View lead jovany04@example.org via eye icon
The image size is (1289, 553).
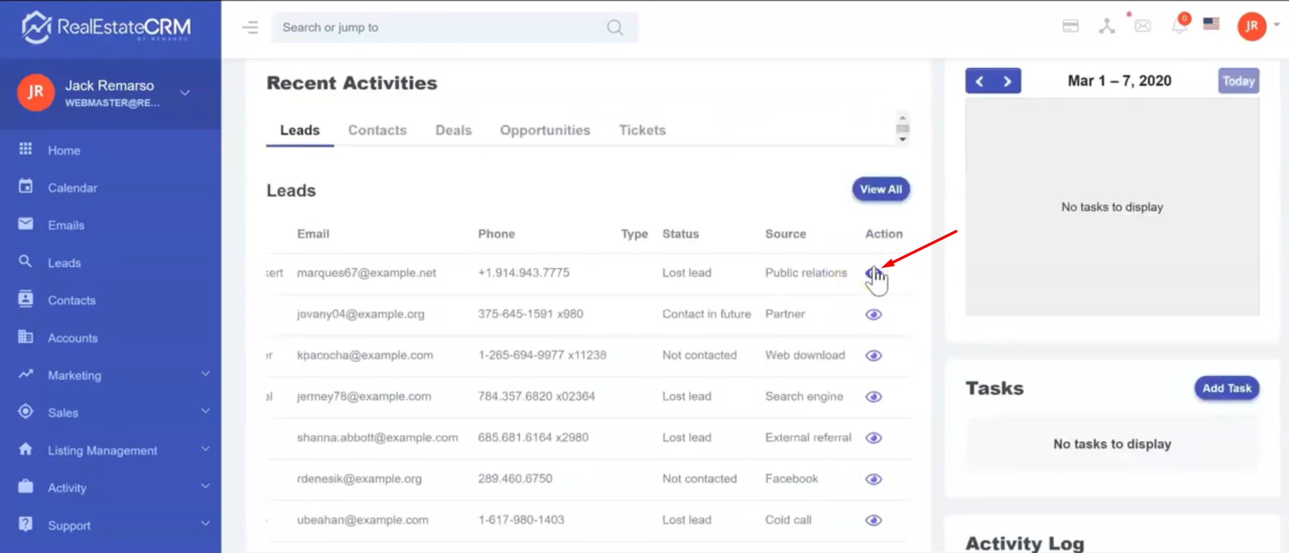[873, 315]
